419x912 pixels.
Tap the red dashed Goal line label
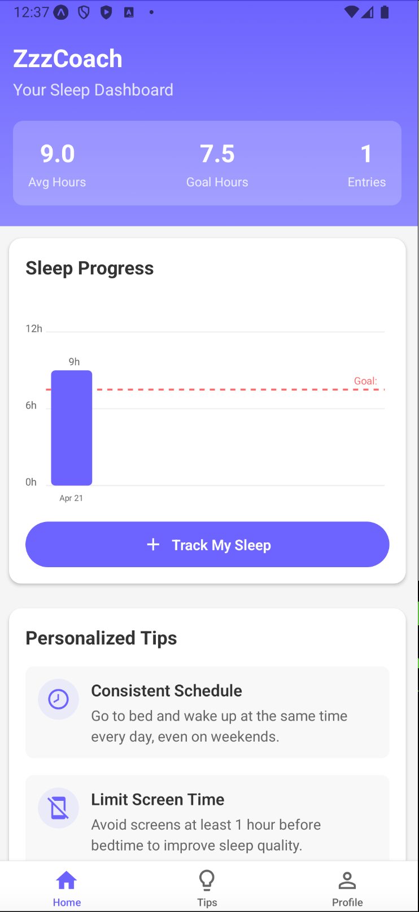click(x=365, y=382)
